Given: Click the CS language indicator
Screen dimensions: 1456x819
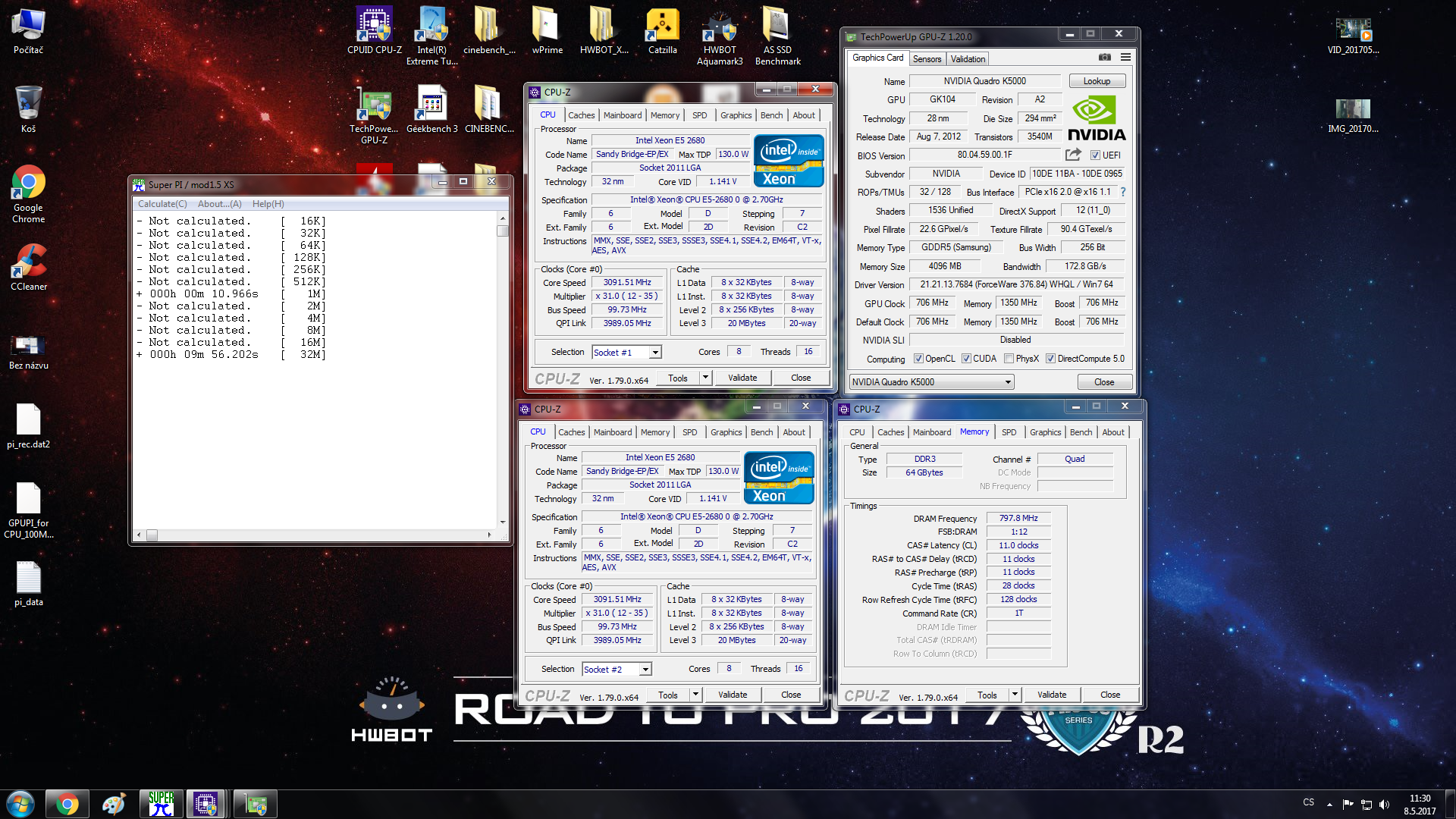Looking at the screenshot, I should pyautogui.click(x=1309, y=802).
